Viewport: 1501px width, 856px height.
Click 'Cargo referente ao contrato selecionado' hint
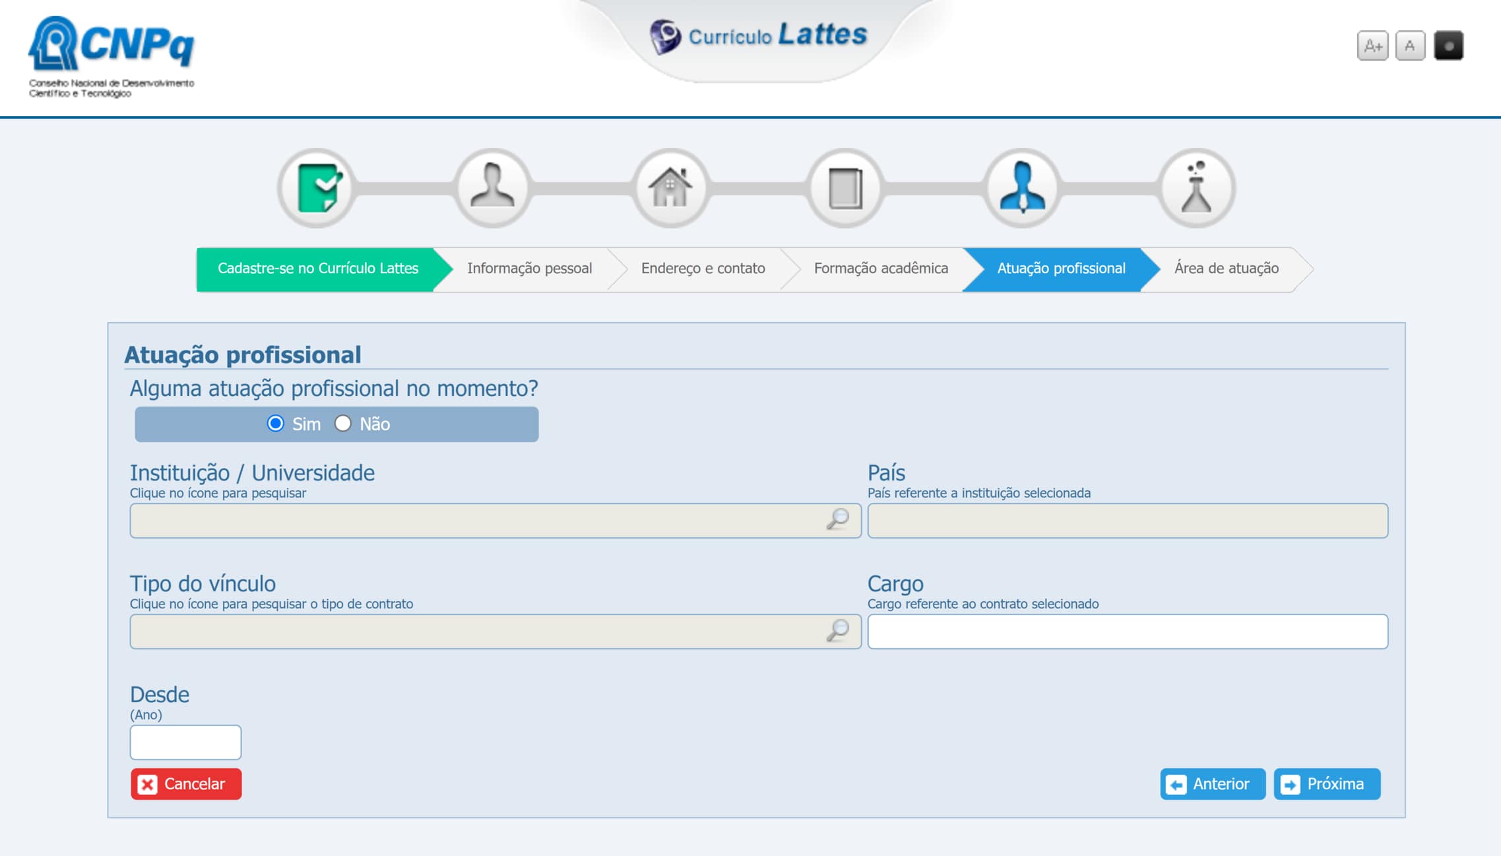pyautogui.click(x=983, y=604)
